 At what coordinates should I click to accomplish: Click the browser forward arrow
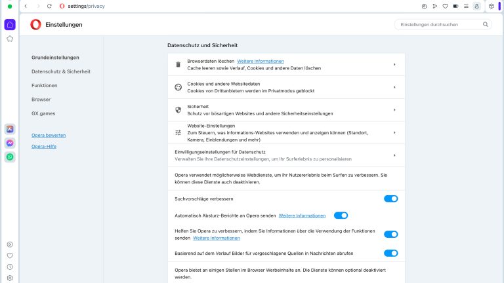point(38,6)
